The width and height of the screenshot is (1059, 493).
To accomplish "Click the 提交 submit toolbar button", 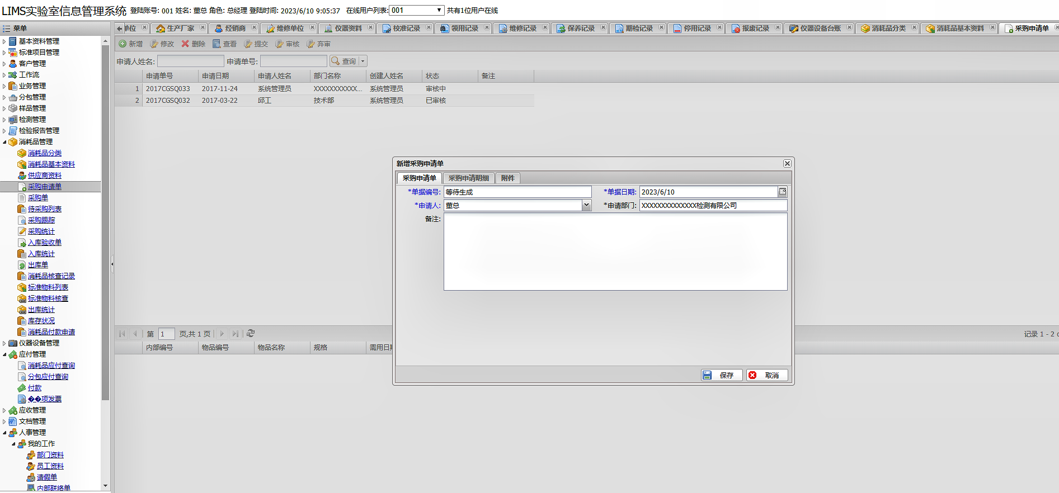I will tap(256, 44).
